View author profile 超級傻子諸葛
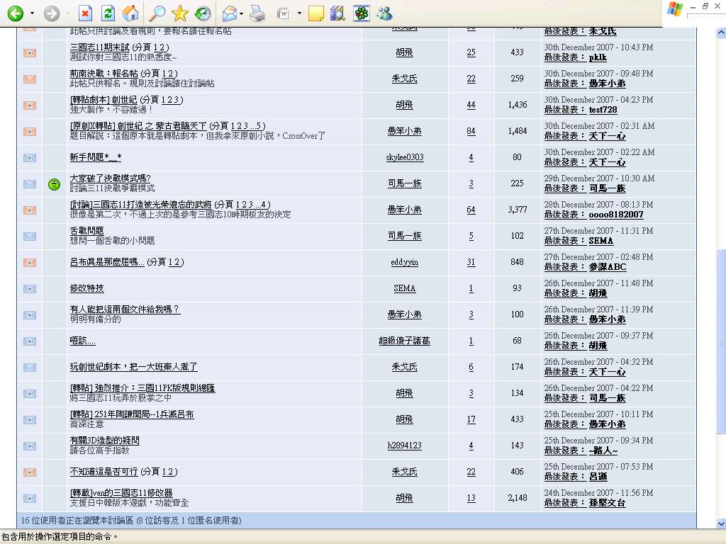Viewport: 726px width, 544px height. point(405,341)
